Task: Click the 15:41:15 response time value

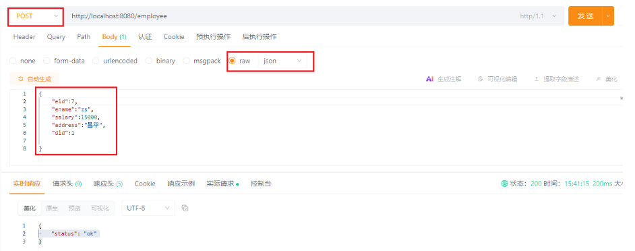Action: pos(576,184)
